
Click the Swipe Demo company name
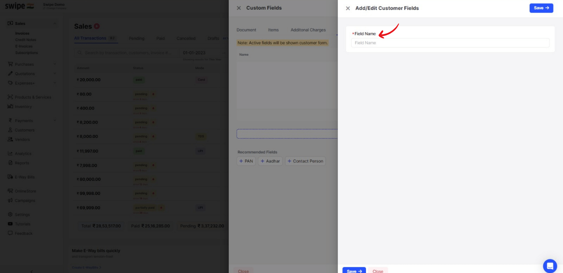[54, 4]
